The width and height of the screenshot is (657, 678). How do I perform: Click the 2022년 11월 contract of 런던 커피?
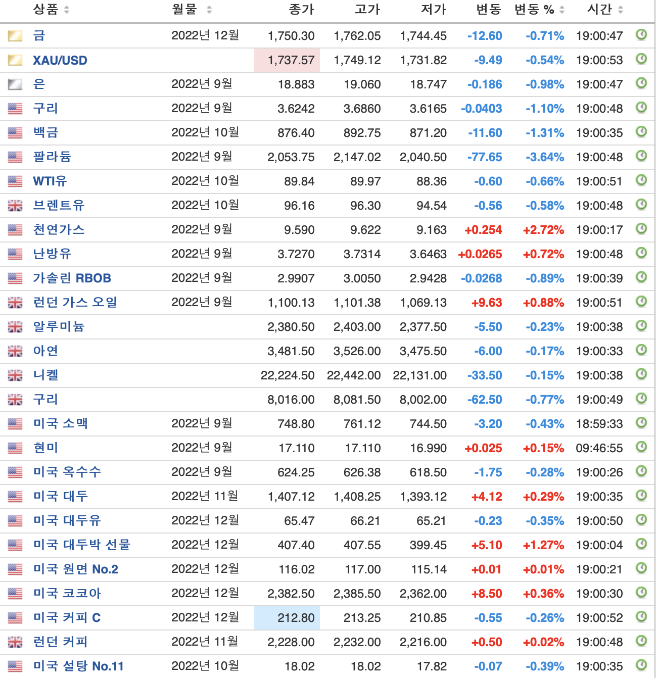[x=205, y=642]
